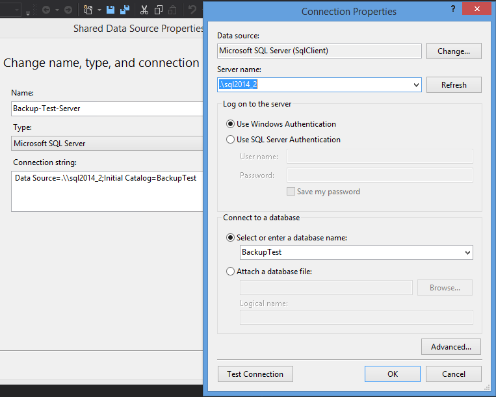
Task: Select Use SQL Server Authentication option
Action: (230, 140)
